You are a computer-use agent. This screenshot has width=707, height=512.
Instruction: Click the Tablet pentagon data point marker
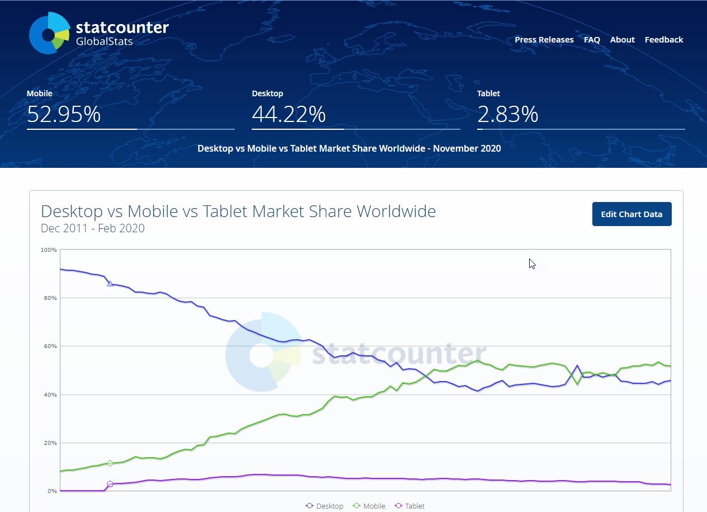(x=110, y=484)
